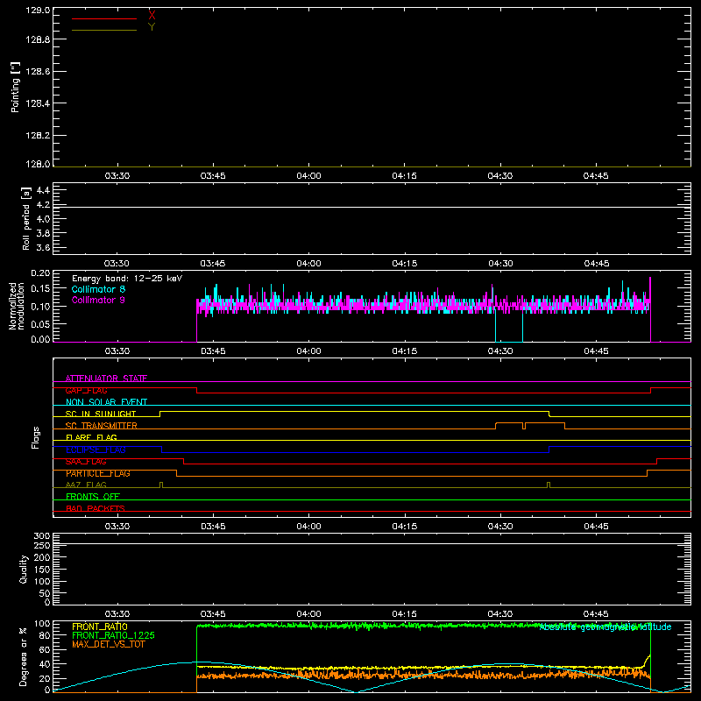Click the PARTICLE_FLAG flag label
This screenshot has width=701, height=701.
(98, 473)
